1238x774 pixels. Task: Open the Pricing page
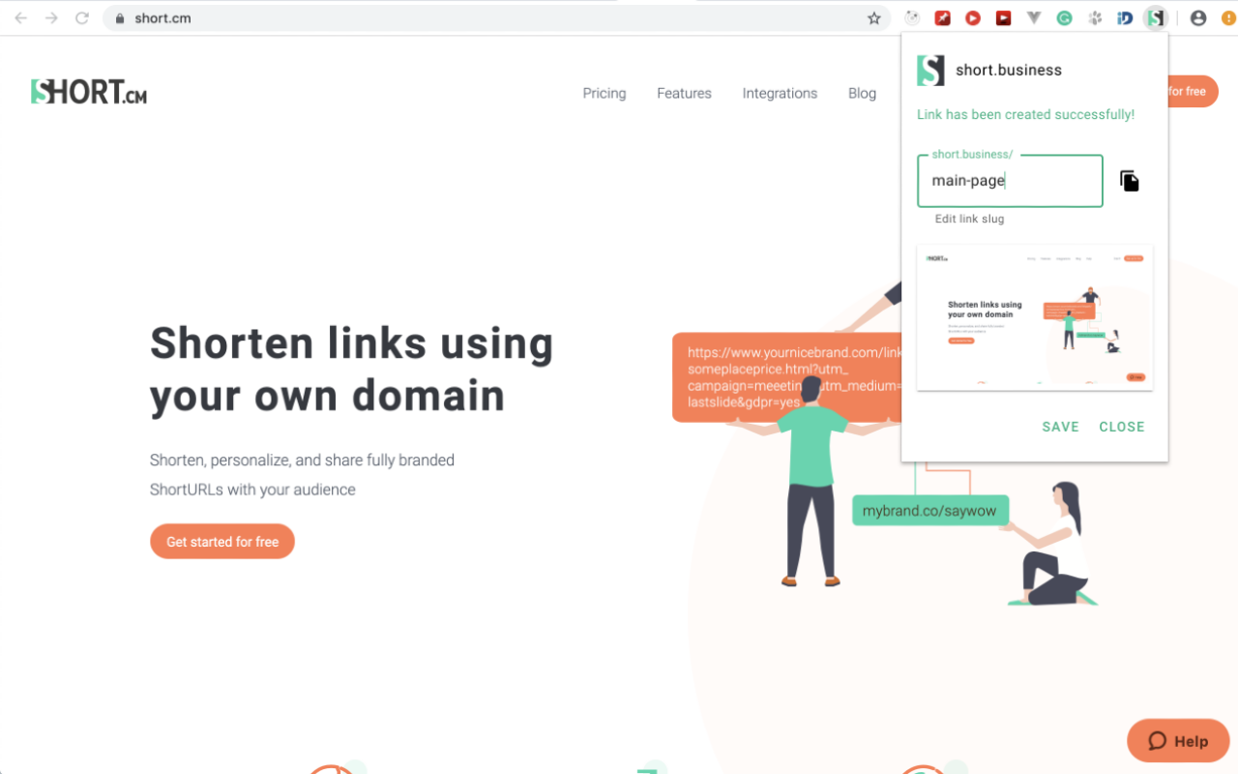tap(604, 93)
